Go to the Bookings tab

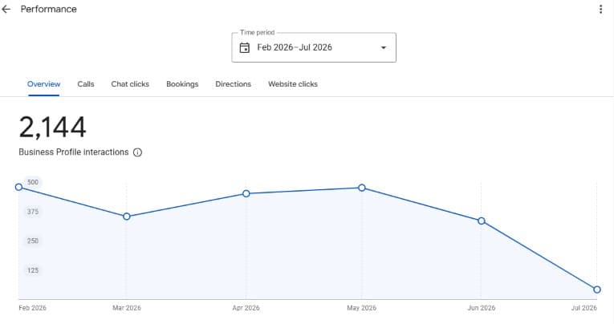pos(182,84)
